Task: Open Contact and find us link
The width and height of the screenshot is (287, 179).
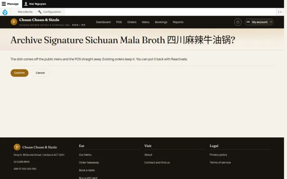Action: point(157,162)
